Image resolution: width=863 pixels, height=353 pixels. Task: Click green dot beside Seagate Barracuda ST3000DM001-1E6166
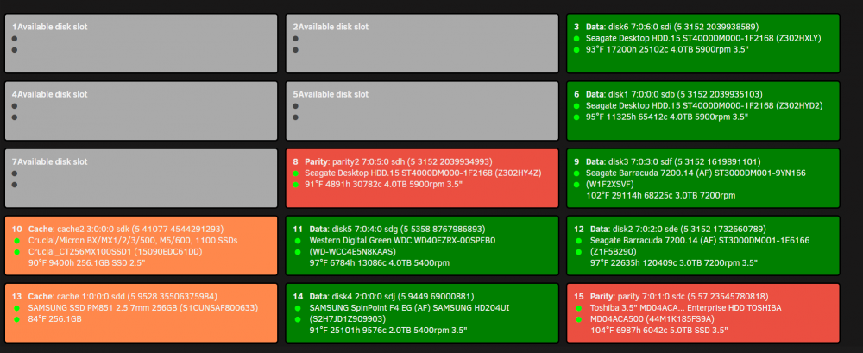pyautogui.click(x=578, y=241)
